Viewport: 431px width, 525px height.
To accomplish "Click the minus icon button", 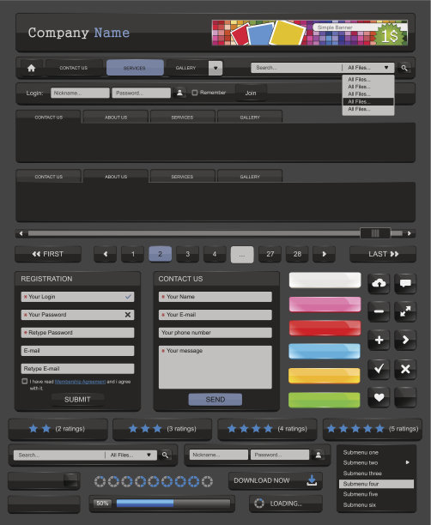I will pyautogui.click(x=379, y=311).
